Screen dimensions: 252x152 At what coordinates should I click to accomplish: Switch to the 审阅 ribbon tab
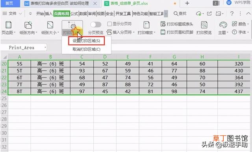coord(92,14)
